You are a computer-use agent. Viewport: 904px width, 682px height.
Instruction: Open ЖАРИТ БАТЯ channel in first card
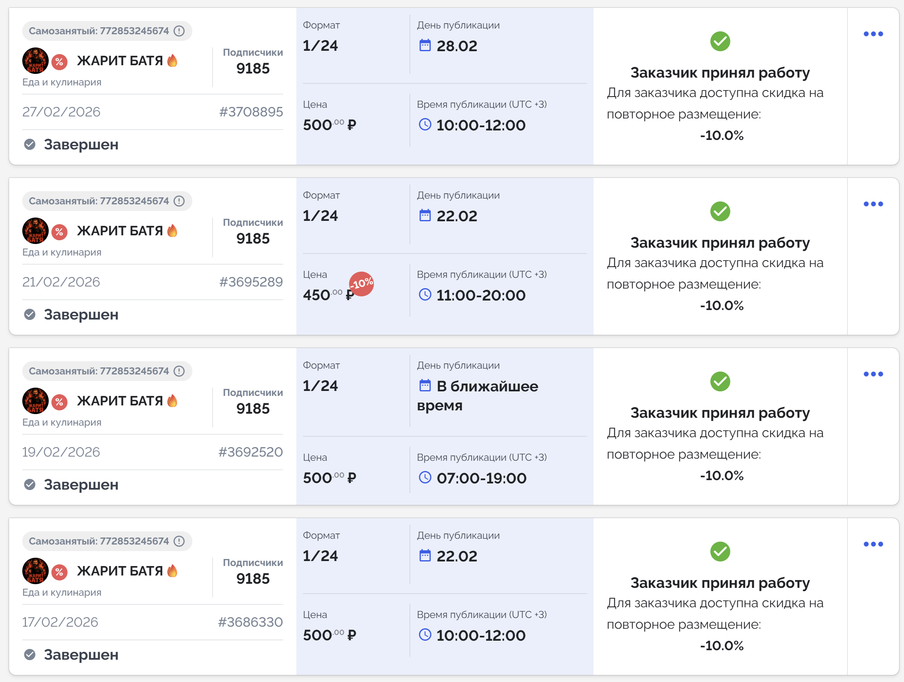(120, 61)
